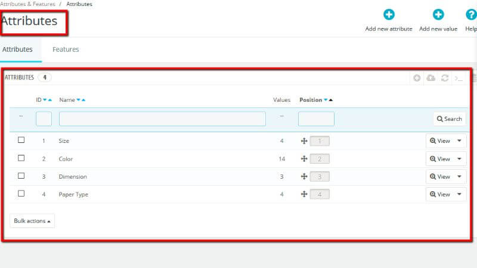Click the Paper Type position number box
This screenshot has width=477, height=268.
pyautogui.click(x=320, y=194)
